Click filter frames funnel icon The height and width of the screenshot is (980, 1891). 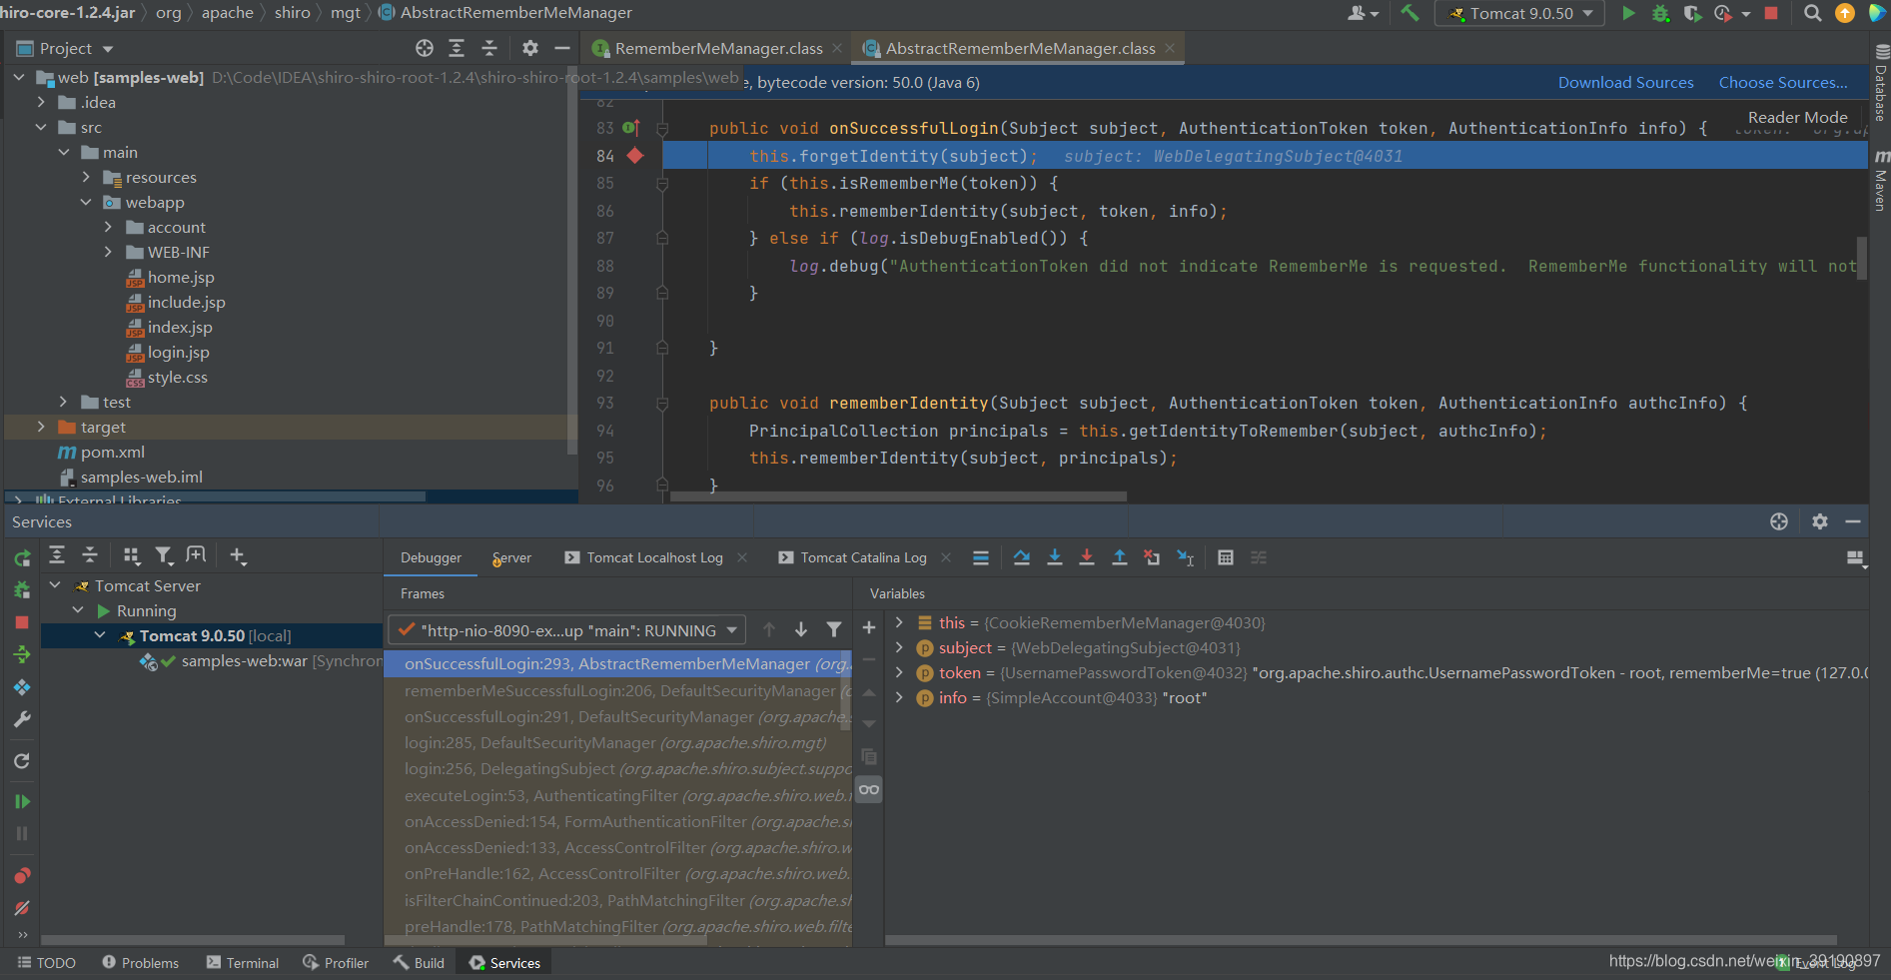tap(834, 629)
